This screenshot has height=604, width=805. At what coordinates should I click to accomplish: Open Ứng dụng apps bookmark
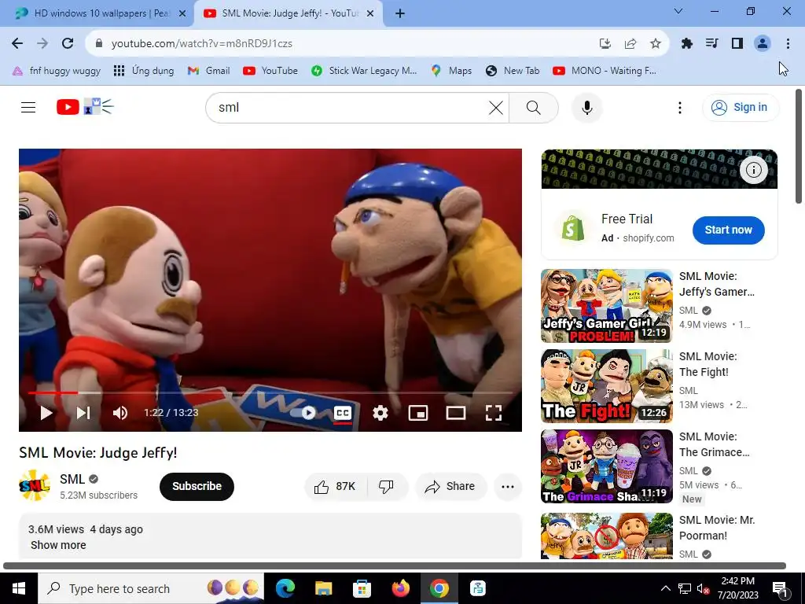[x=144, y=71]
